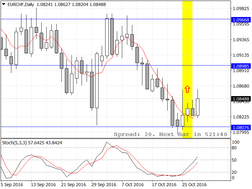Click the 5 Sep 2016 date label

[x=12, y=185]
